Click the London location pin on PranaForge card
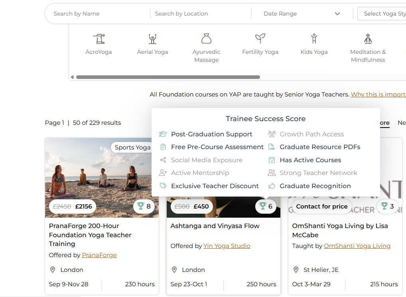 [x=53, y=270]
